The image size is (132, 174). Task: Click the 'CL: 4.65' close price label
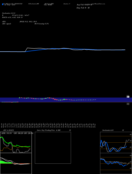click(48, 5)
